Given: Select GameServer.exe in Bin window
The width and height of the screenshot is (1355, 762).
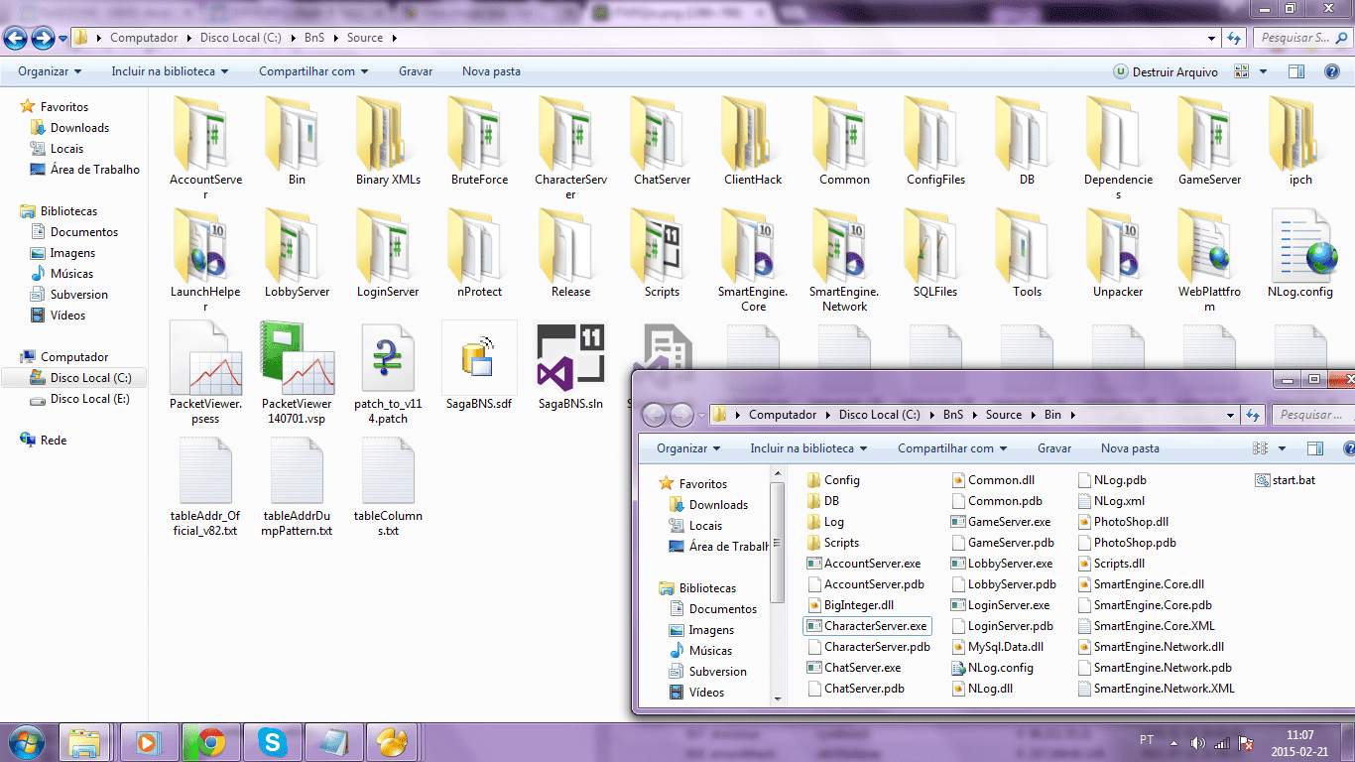Looking at the screenshot, I should (1000, 522).
